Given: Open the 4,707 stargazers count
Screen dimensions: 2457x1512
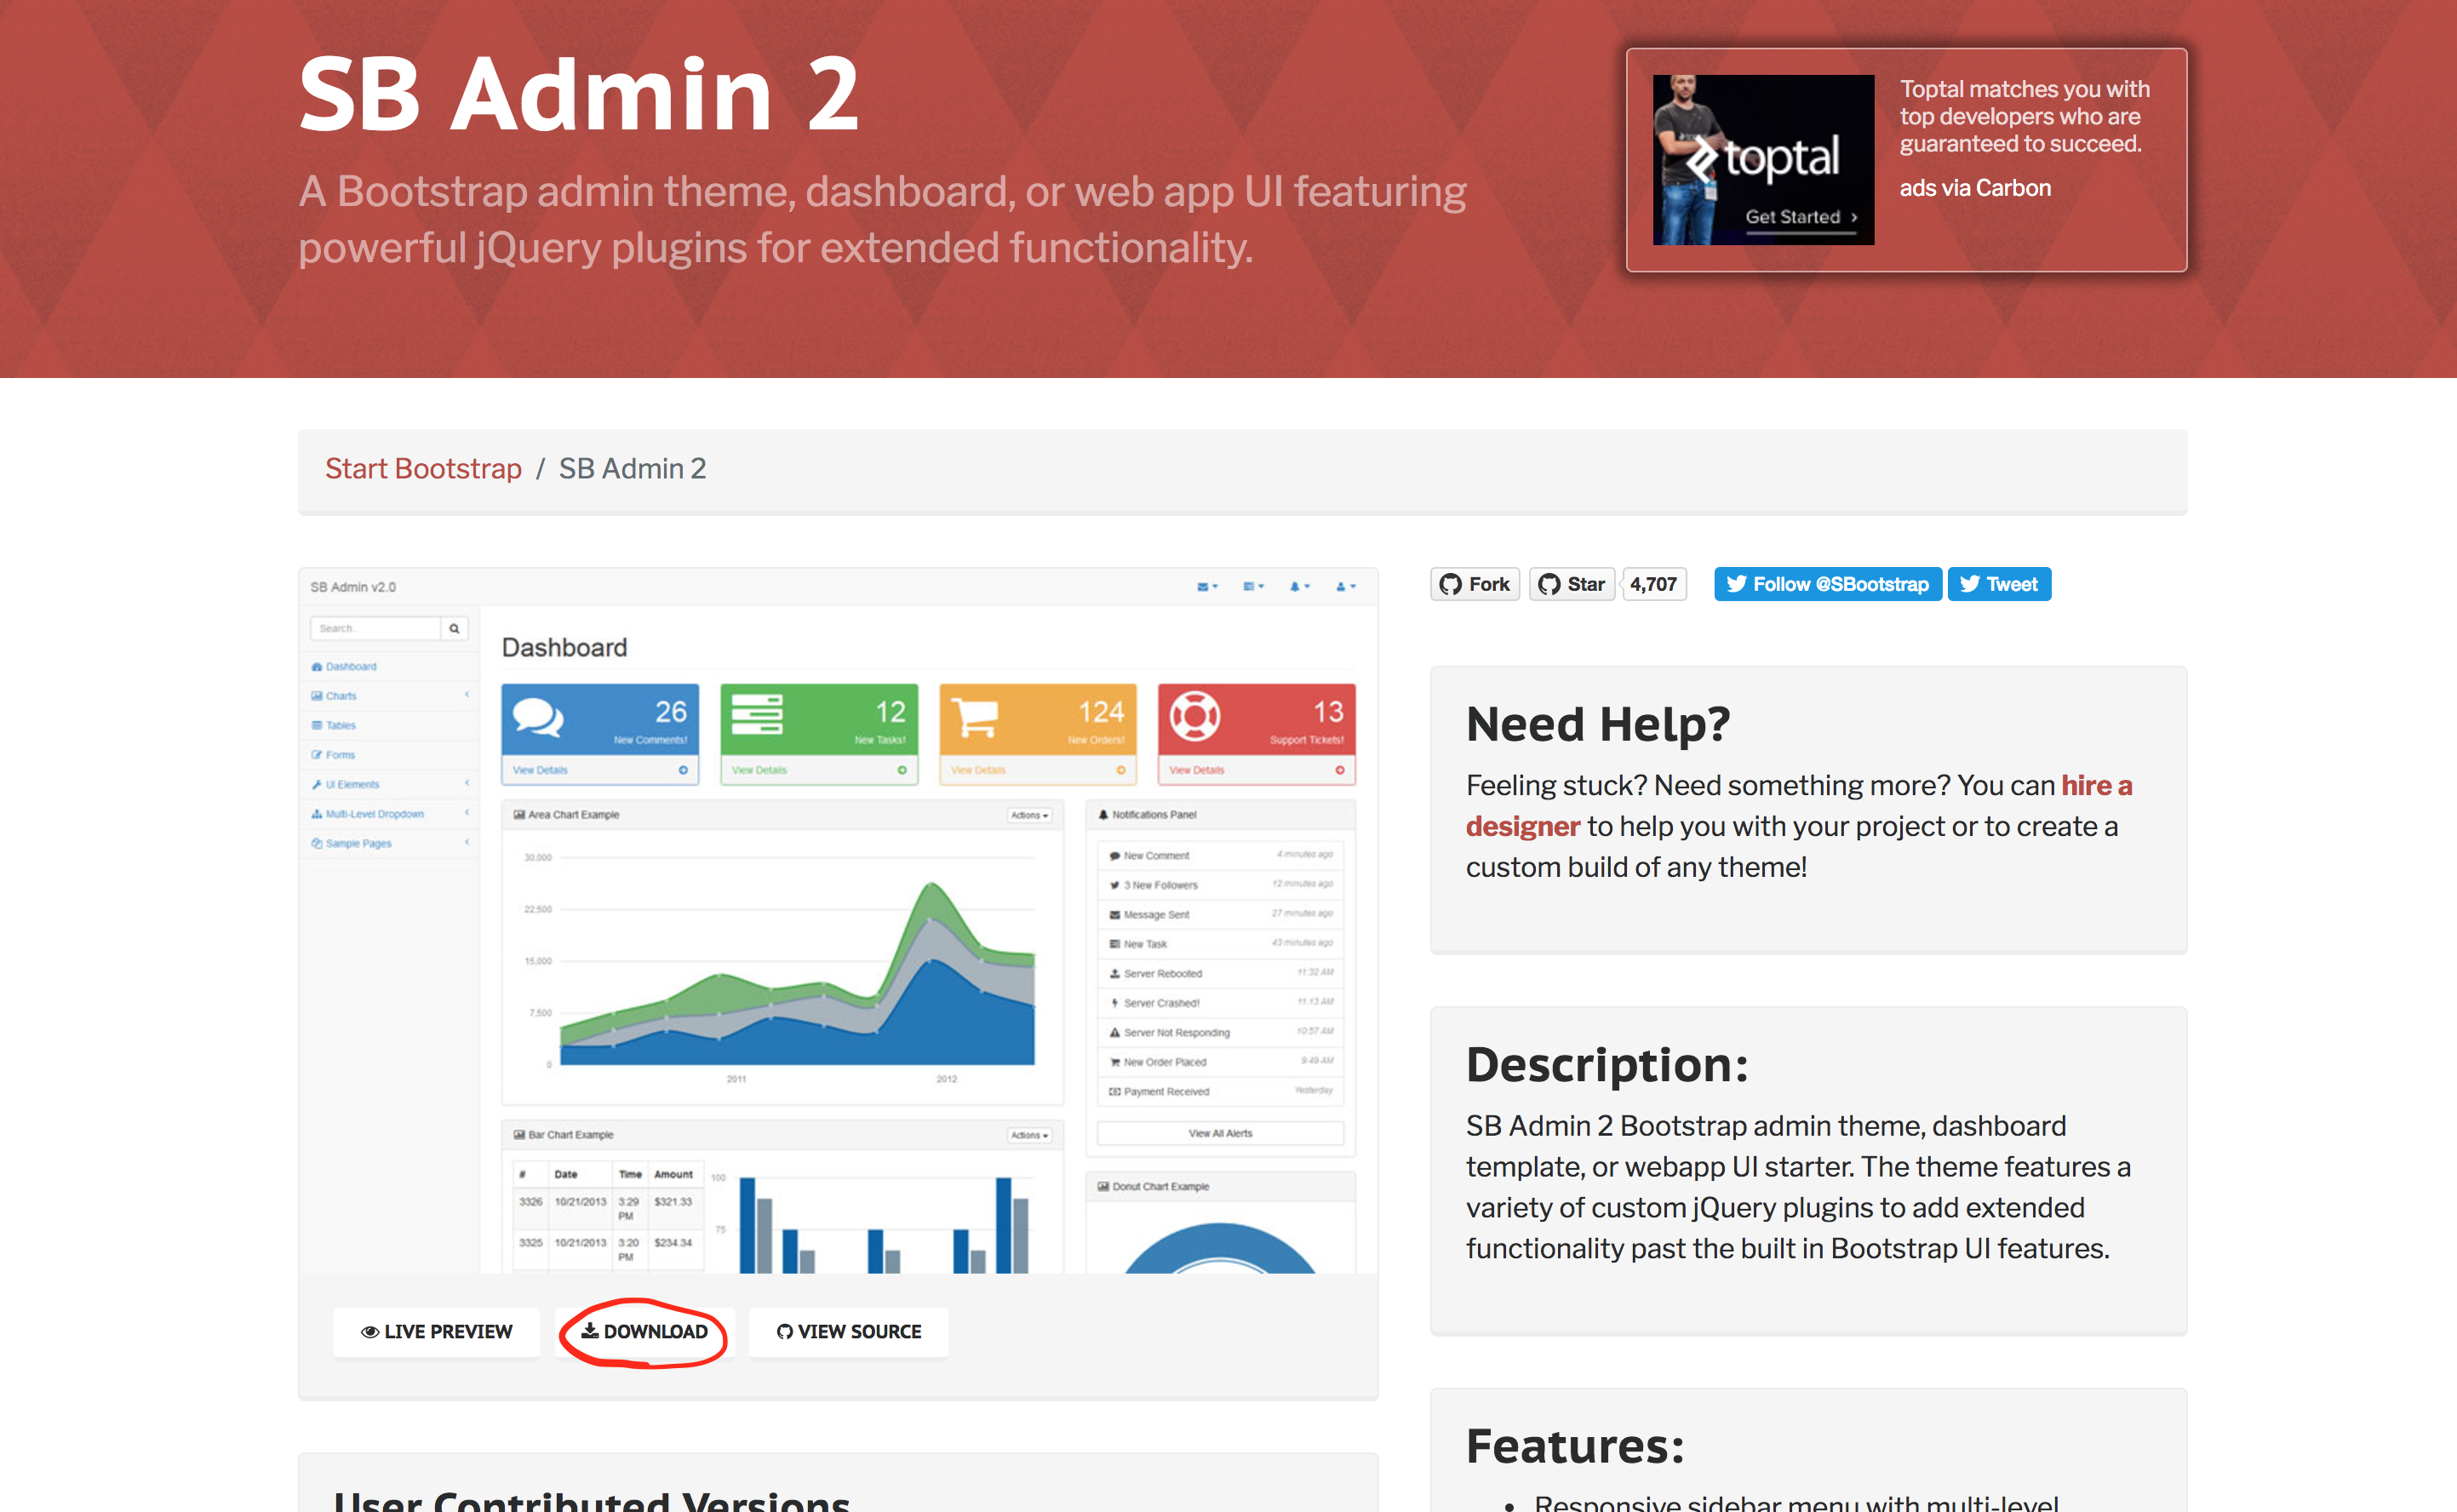Looking at the screenshot, I should [x=1653, y=584].
